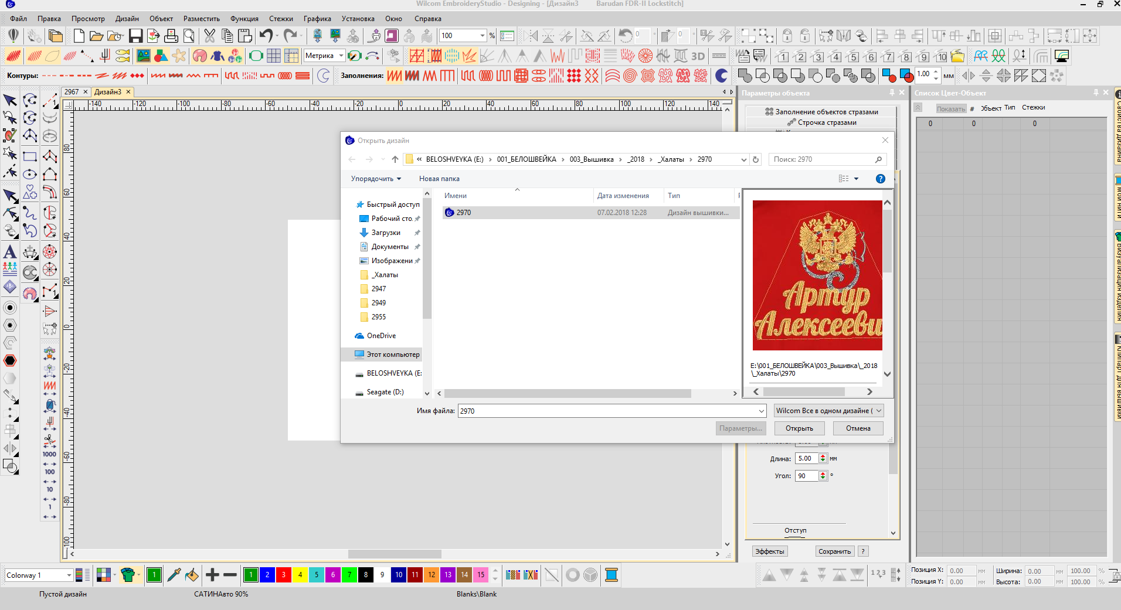The height and width of the screenshot is (610, 1121).
Task: Expand the Wilcom file type combo box
Action: coord(828,411)
